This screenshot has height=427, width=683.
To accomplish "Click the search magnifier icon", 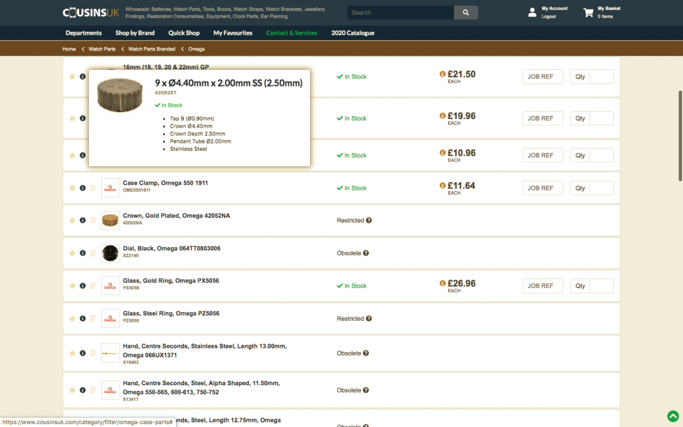I will pyautogui.click(x=466, y=12).
